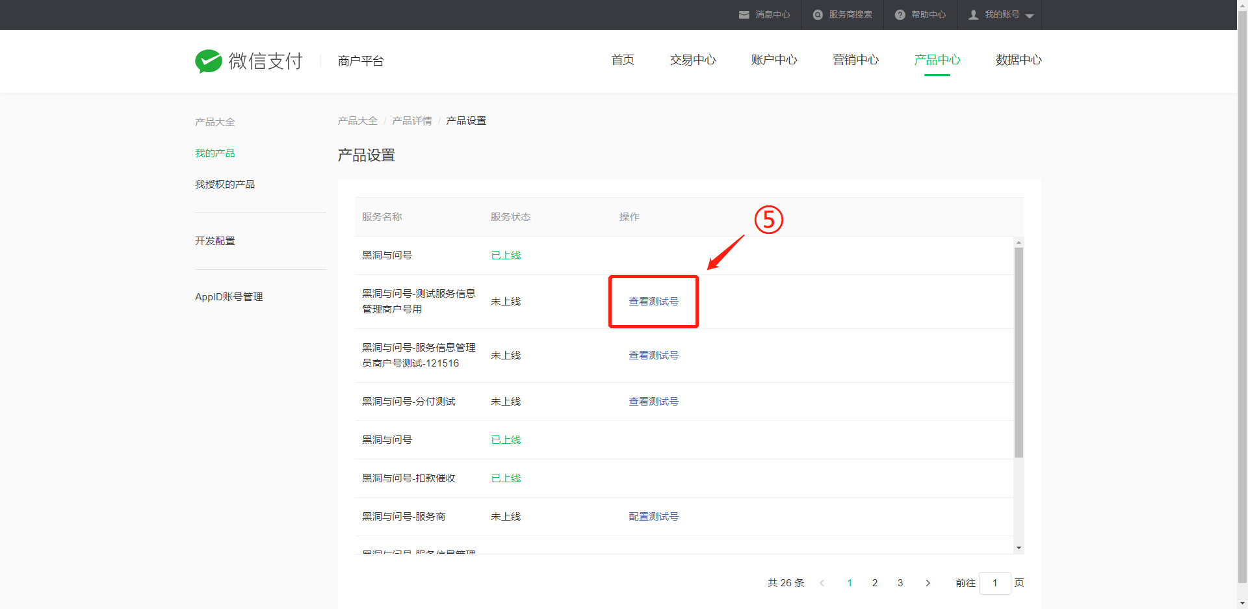Click the table's vertical scrollbar thumb

point(1019,352)
